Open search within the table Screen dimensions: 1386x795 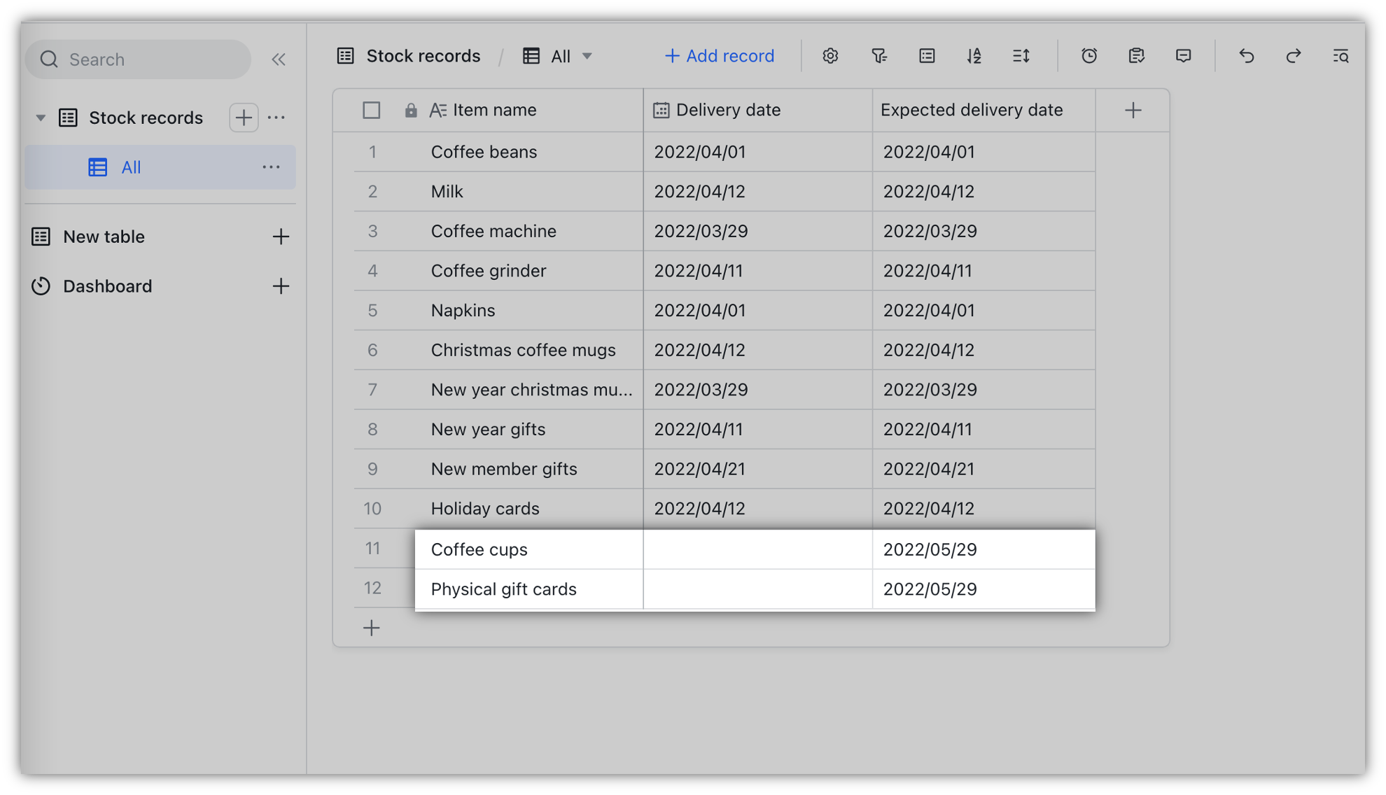[x=1340, y=56]
